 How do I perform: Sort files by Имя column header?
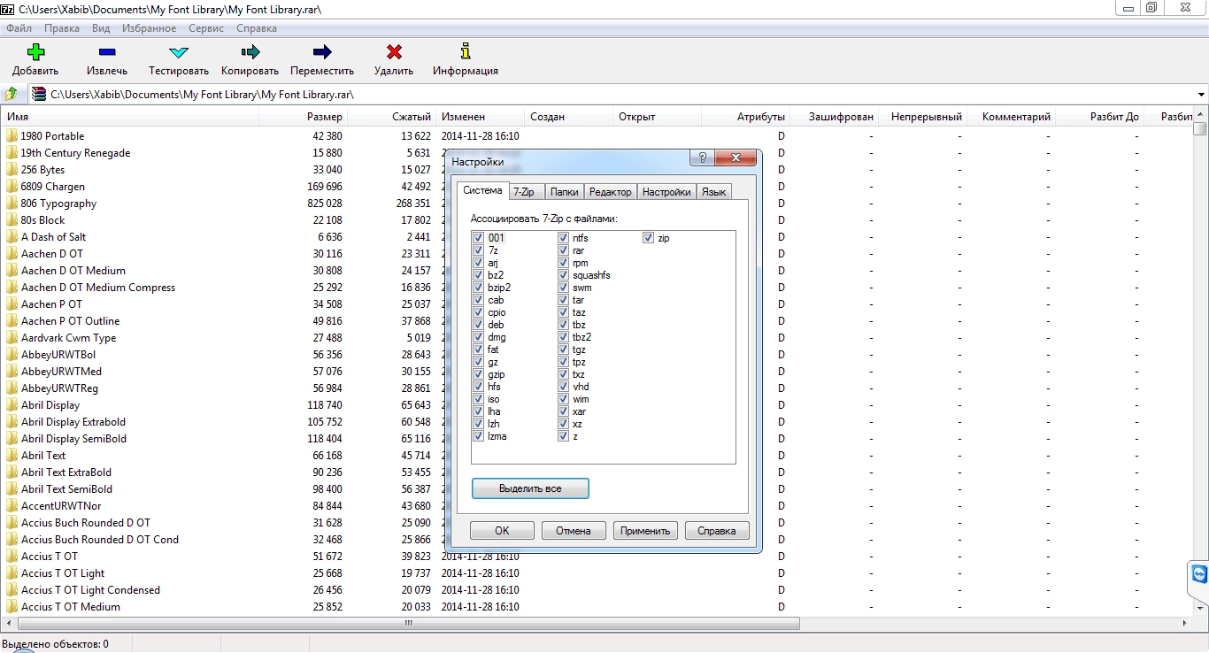[130, 117]
